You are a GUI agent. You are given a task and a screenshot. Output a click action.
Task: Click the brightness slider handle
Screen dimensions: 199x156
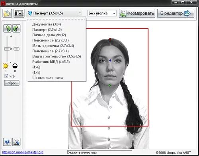[7, 49]
